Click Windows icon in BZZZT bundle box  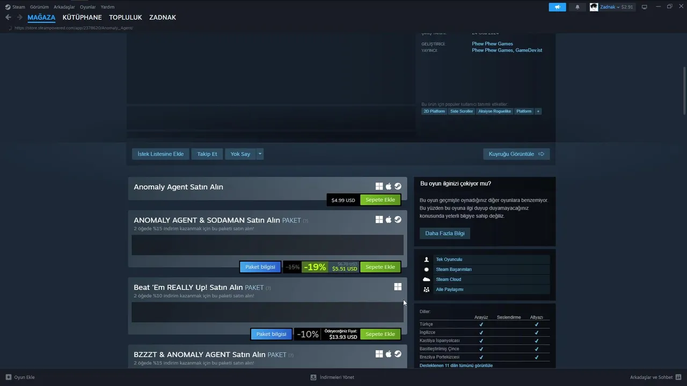[x=379, y=354]
